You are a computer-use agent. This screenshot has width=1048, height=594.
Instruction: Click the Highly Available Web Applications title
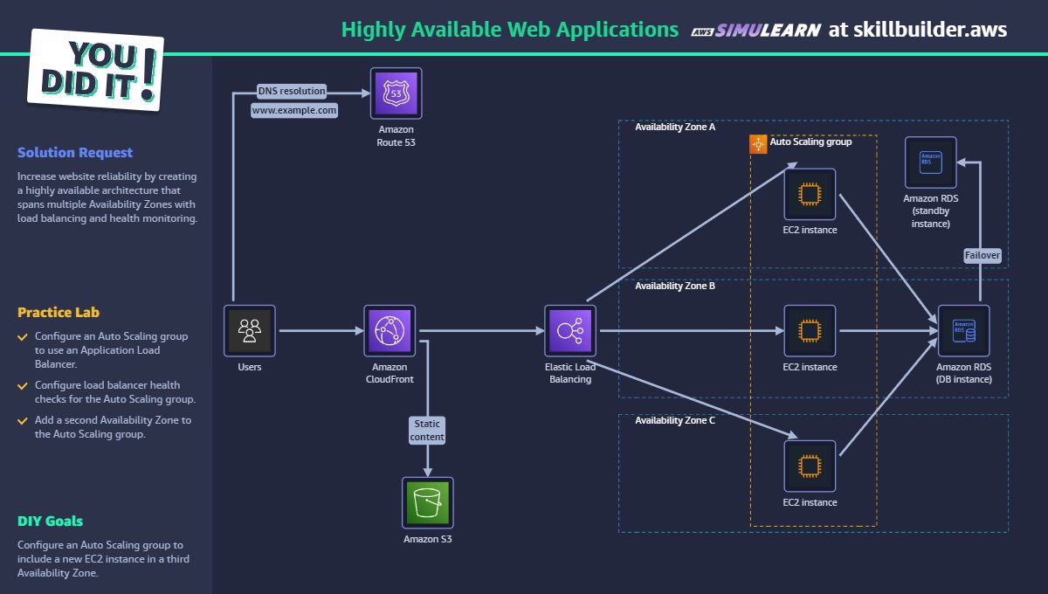pyautogui.click(x=510, y=29)
